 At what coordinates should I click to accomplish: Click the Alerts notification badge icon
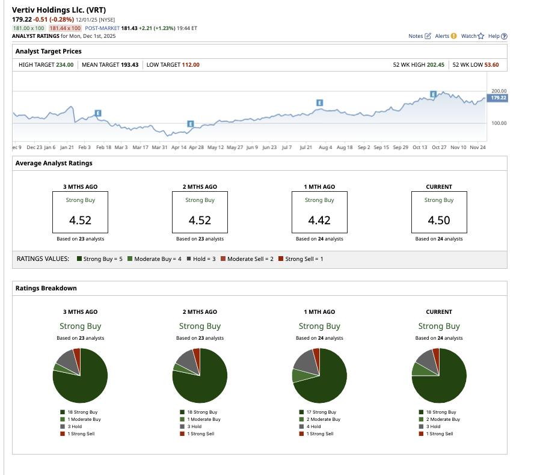(x=453, y=35)
